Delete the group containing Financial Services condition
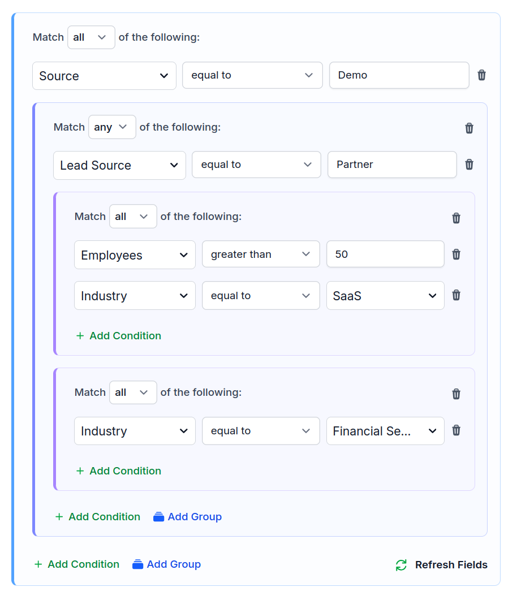Image resolution: width=517 pixels, height=600 pixels. (456, 394)
